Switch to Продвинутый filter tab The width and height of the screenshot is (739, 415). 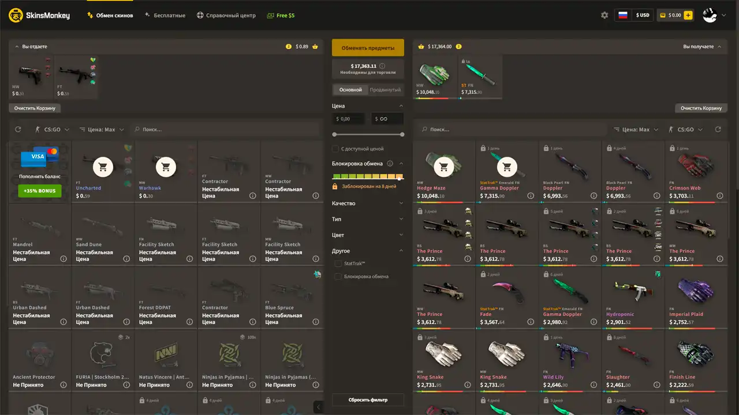pos(385,90)
